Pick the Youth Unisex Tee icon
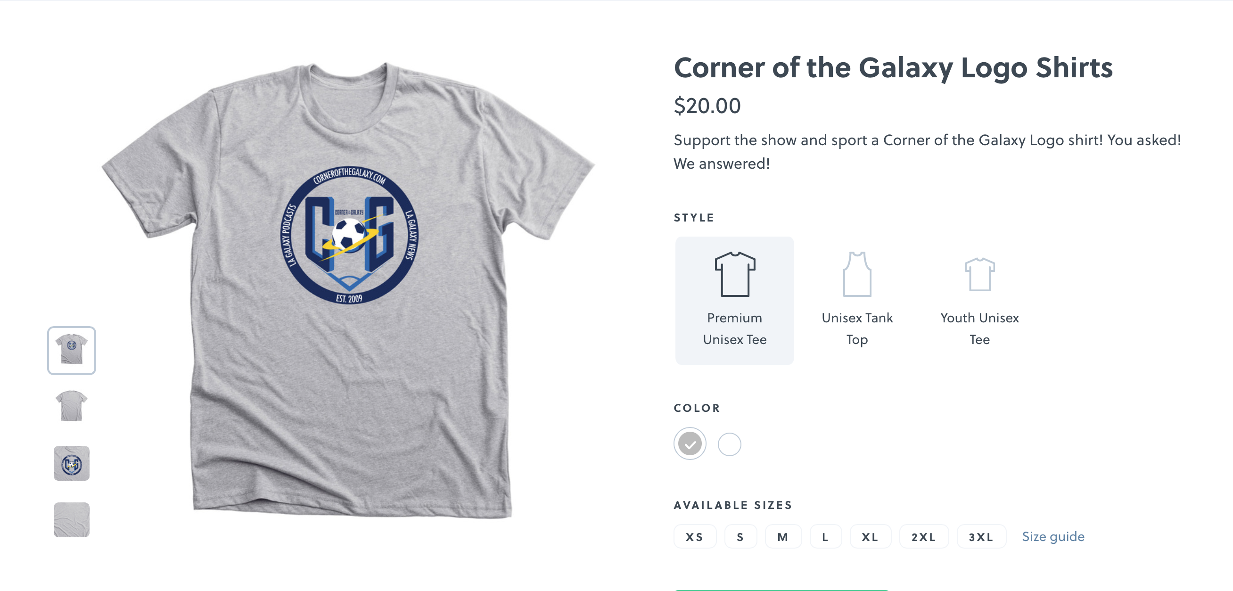 979,274
